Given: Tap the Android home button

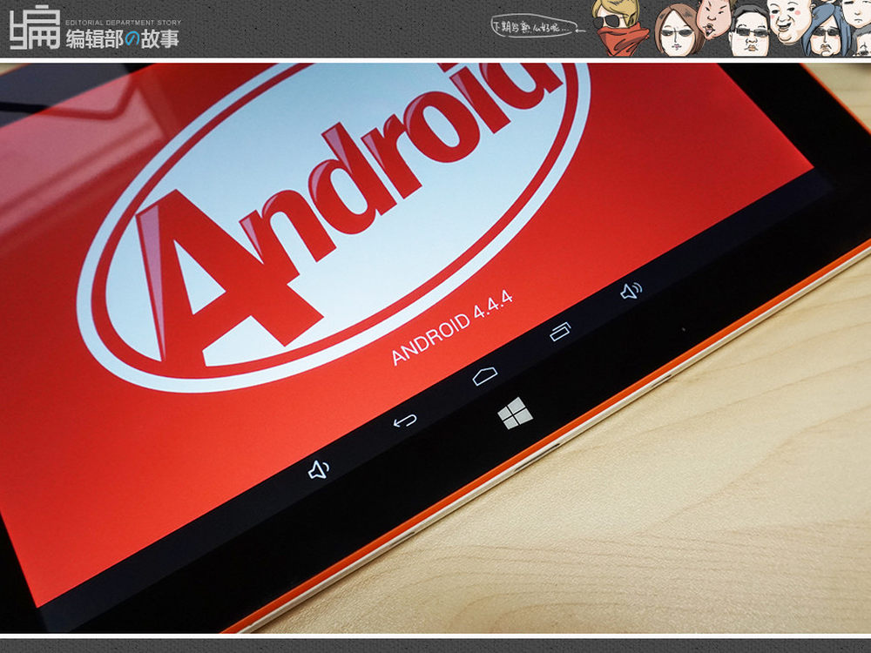Looking at the screenshot, I should tap(485, 376).
